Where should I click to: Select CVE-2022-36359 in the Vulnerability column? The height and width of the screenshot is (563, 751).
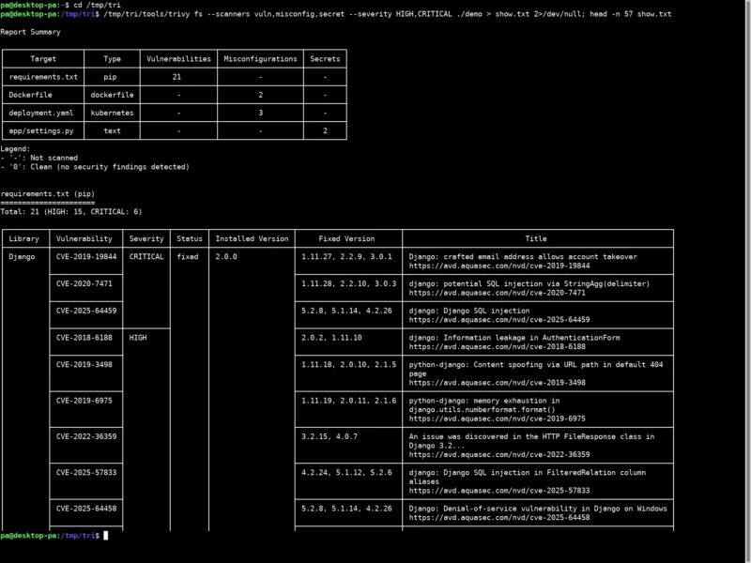pos(86,436)
